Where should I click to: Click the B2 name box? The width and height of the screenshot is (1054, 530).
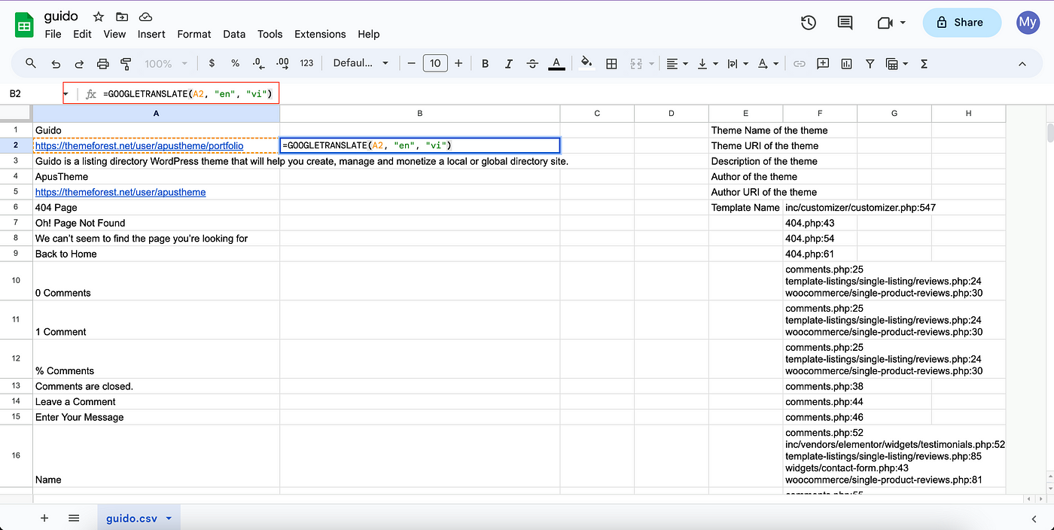30,93
